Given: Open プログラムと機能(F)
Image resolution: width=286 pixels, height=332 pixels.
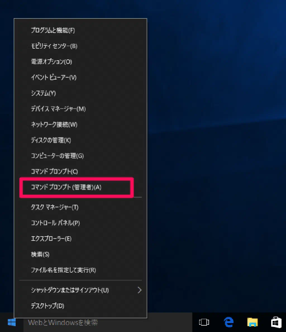Looking at the screenshot, I should pyautogui.click(x=53, y=30).
